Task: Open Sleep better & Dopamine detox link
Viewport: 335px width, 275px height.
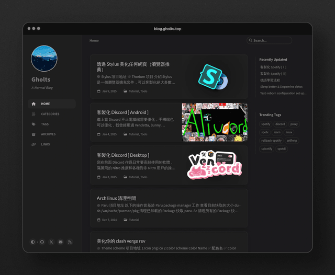Action: tap(282, 87)
